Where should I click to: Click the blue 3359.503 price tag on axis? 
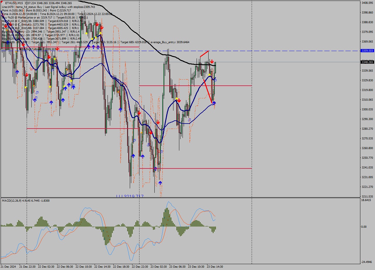[x=367, y=51]
